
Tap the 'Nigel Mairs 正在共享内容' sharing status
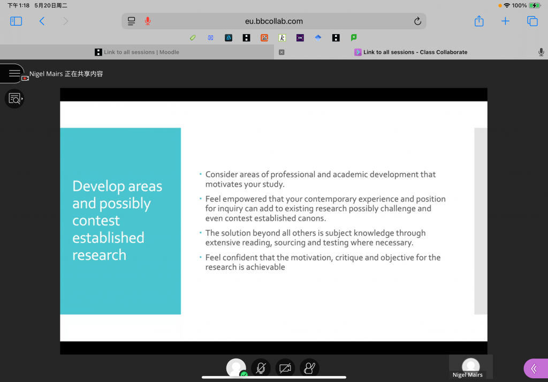[x=66, y=74]
